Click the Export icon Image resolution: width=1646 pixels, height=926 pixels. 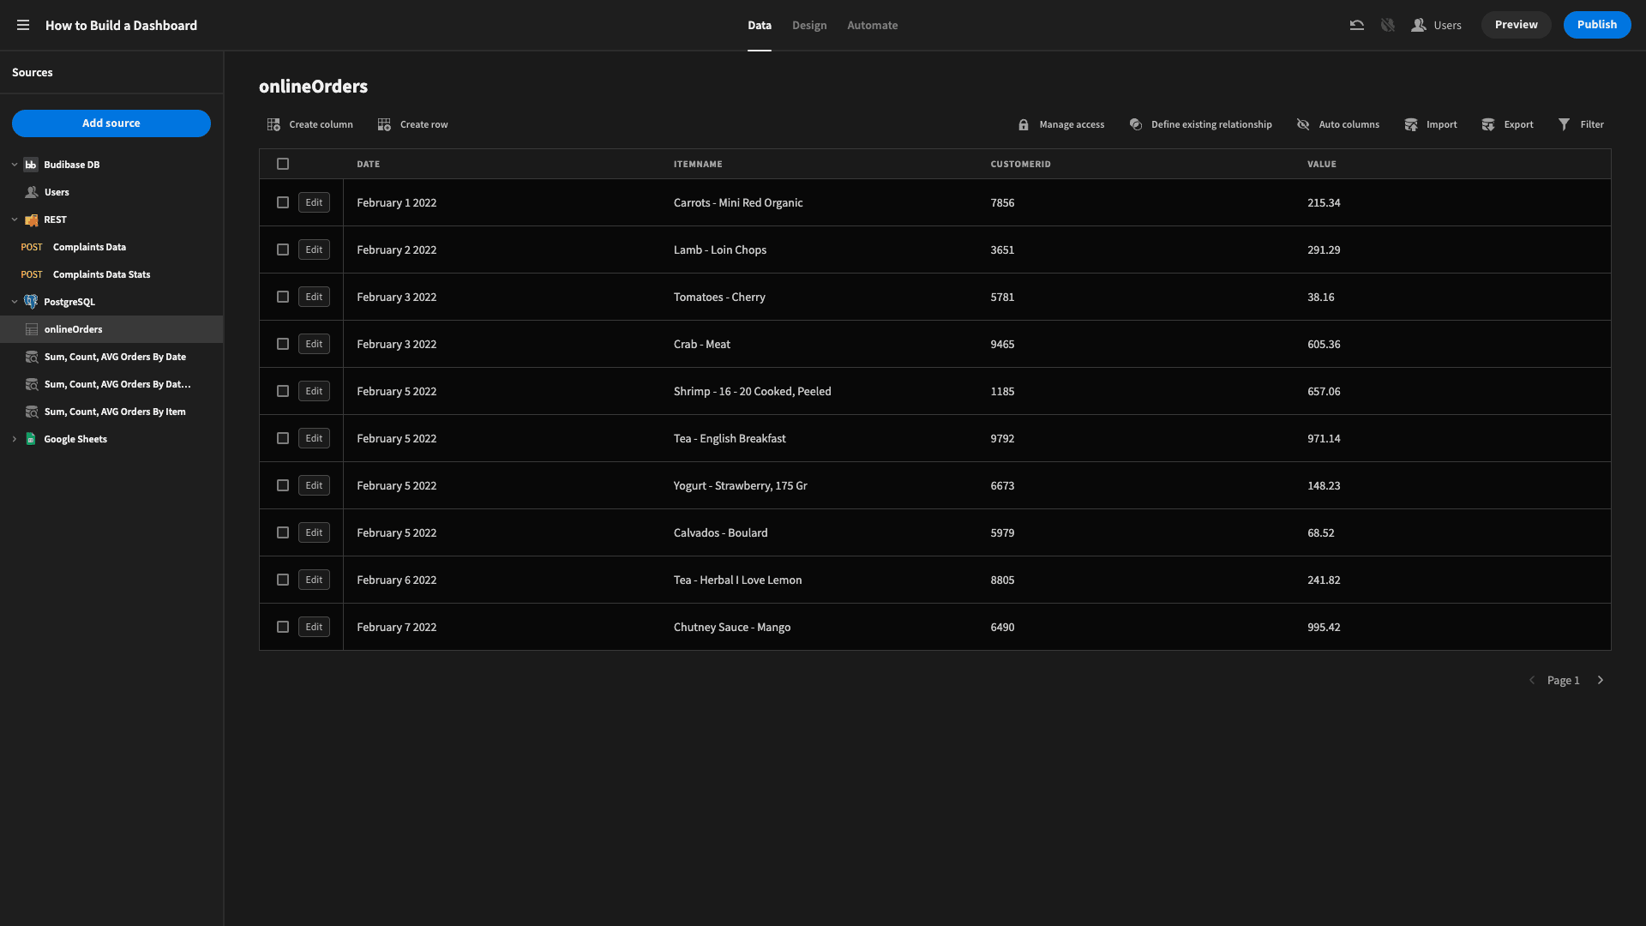pyautogui.click(x=1487, y=124)
